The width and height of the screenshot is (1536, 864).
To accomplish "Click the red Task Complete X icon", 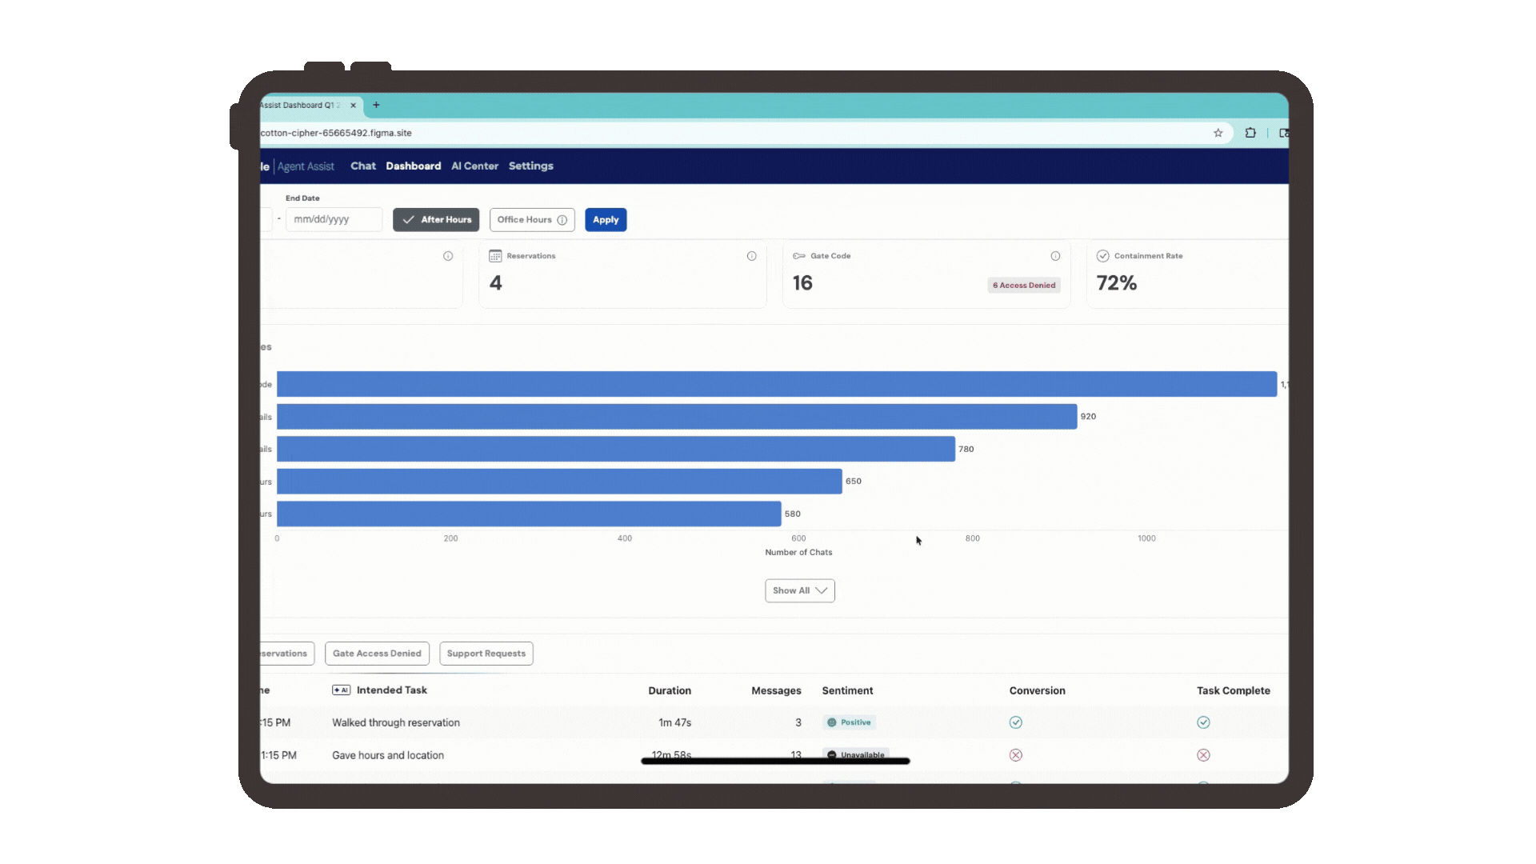I will point(1203,755).
